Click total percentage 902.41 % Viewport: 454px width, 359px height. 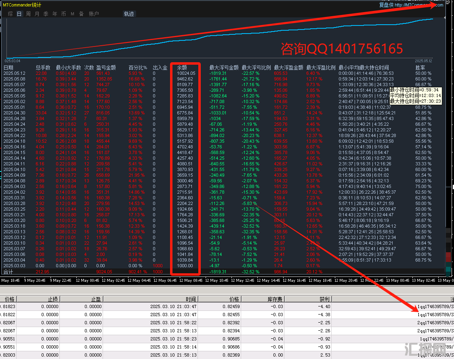(x=138, y=272)
